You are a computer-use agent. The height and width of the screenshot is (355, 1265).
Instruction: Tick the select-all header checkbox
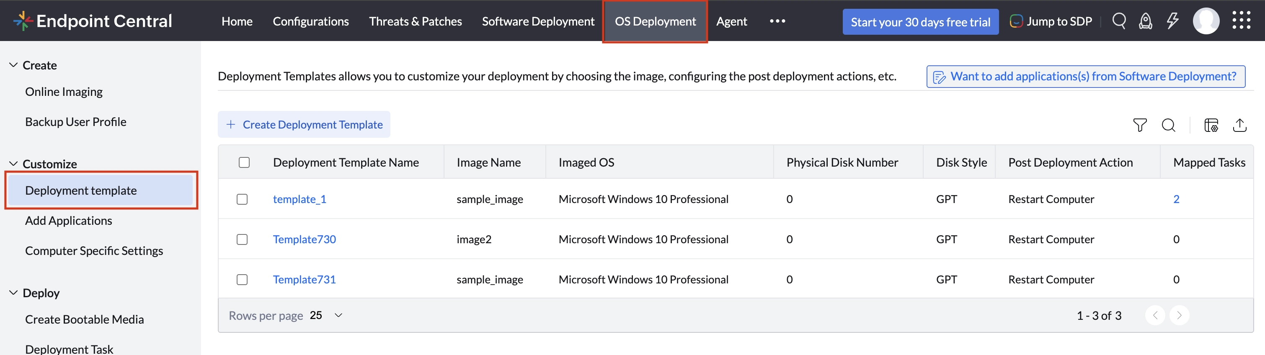[244, 162]
